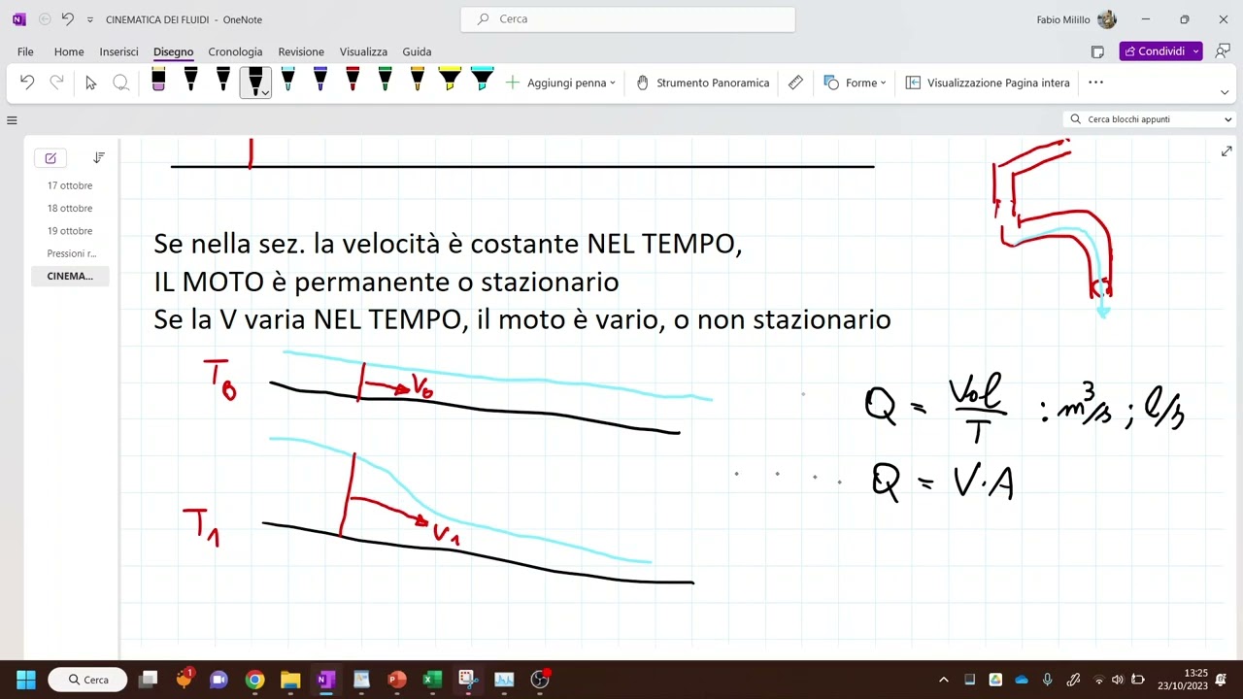This screenshot has width=1243, height=699.
Task: Show hidden system tray icons
Action: [x=943, y=680]
